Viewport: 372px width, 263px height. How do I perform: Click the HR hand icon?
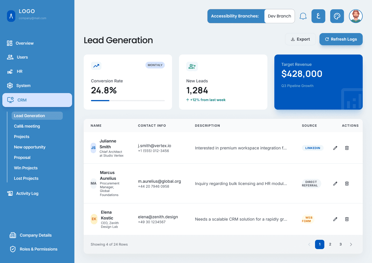tap(10, 71)
